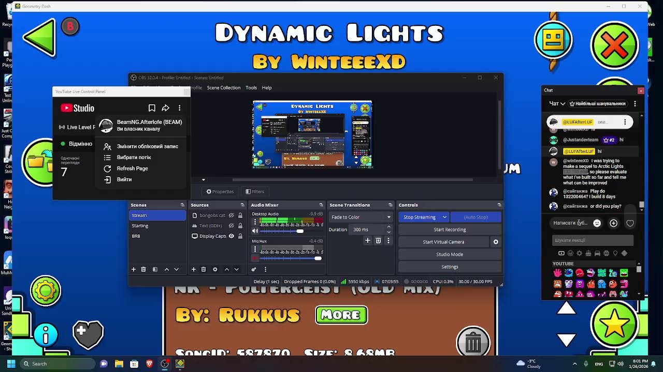Move source down in Sources panel
Viewport: 663px width, 372px height.
click(237, 269)
